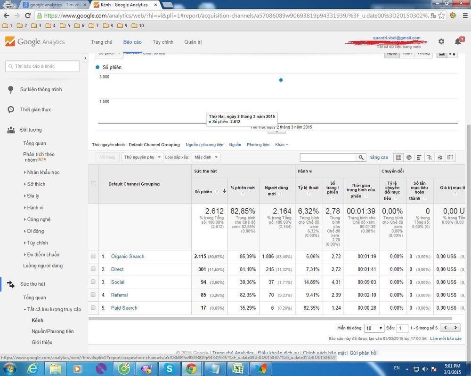Click the Số phiên sort arrow
471x376 pixels.
pyautogui.click(x=224, y=191)
